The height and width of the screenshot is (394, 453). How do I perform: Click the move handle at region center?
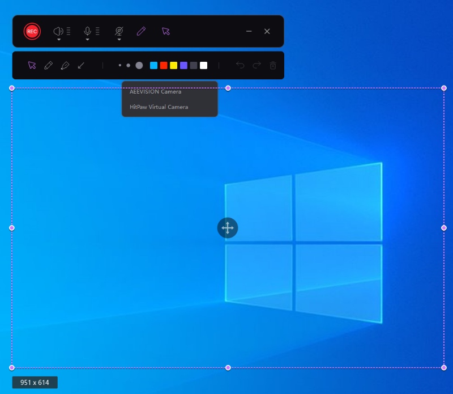[228, 228]
